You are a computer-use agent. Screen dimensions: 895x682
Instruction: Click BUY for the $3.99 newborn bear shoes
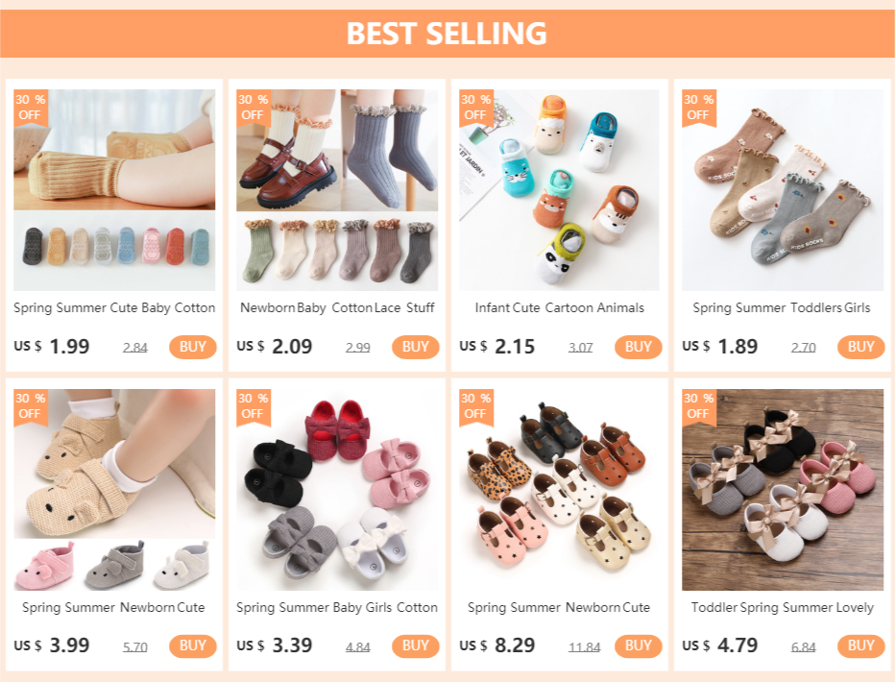tap(192, 645)
